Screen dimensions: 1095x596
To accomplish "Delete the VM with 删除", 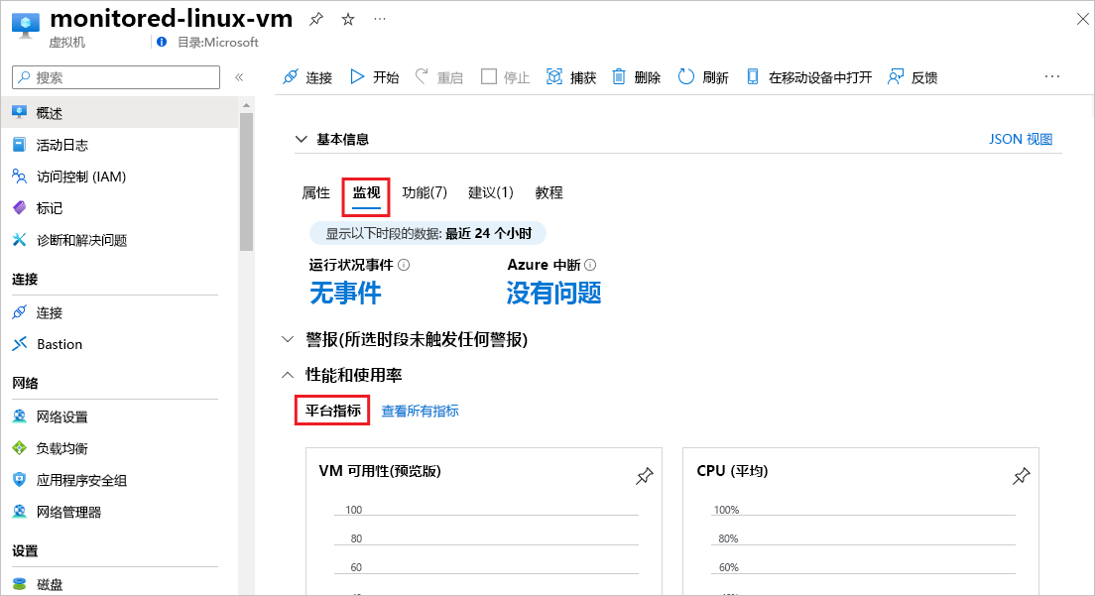I will [636, 77].
